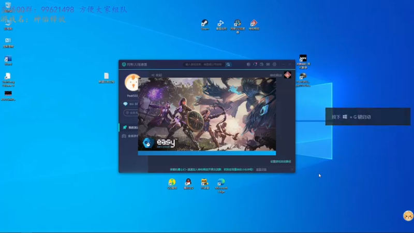The image size is (414, 233).
Task: Click the first round icon in UU title bar
Action: coord(248,64)
